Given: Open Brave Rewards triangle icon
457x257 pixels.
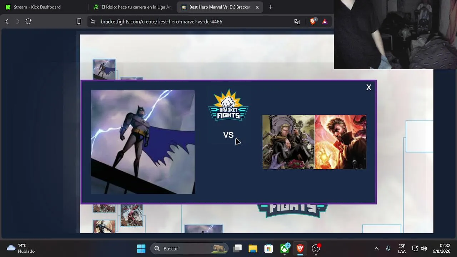Looking at the screenshot, I should pyautogui.click(x=325, y=21).
